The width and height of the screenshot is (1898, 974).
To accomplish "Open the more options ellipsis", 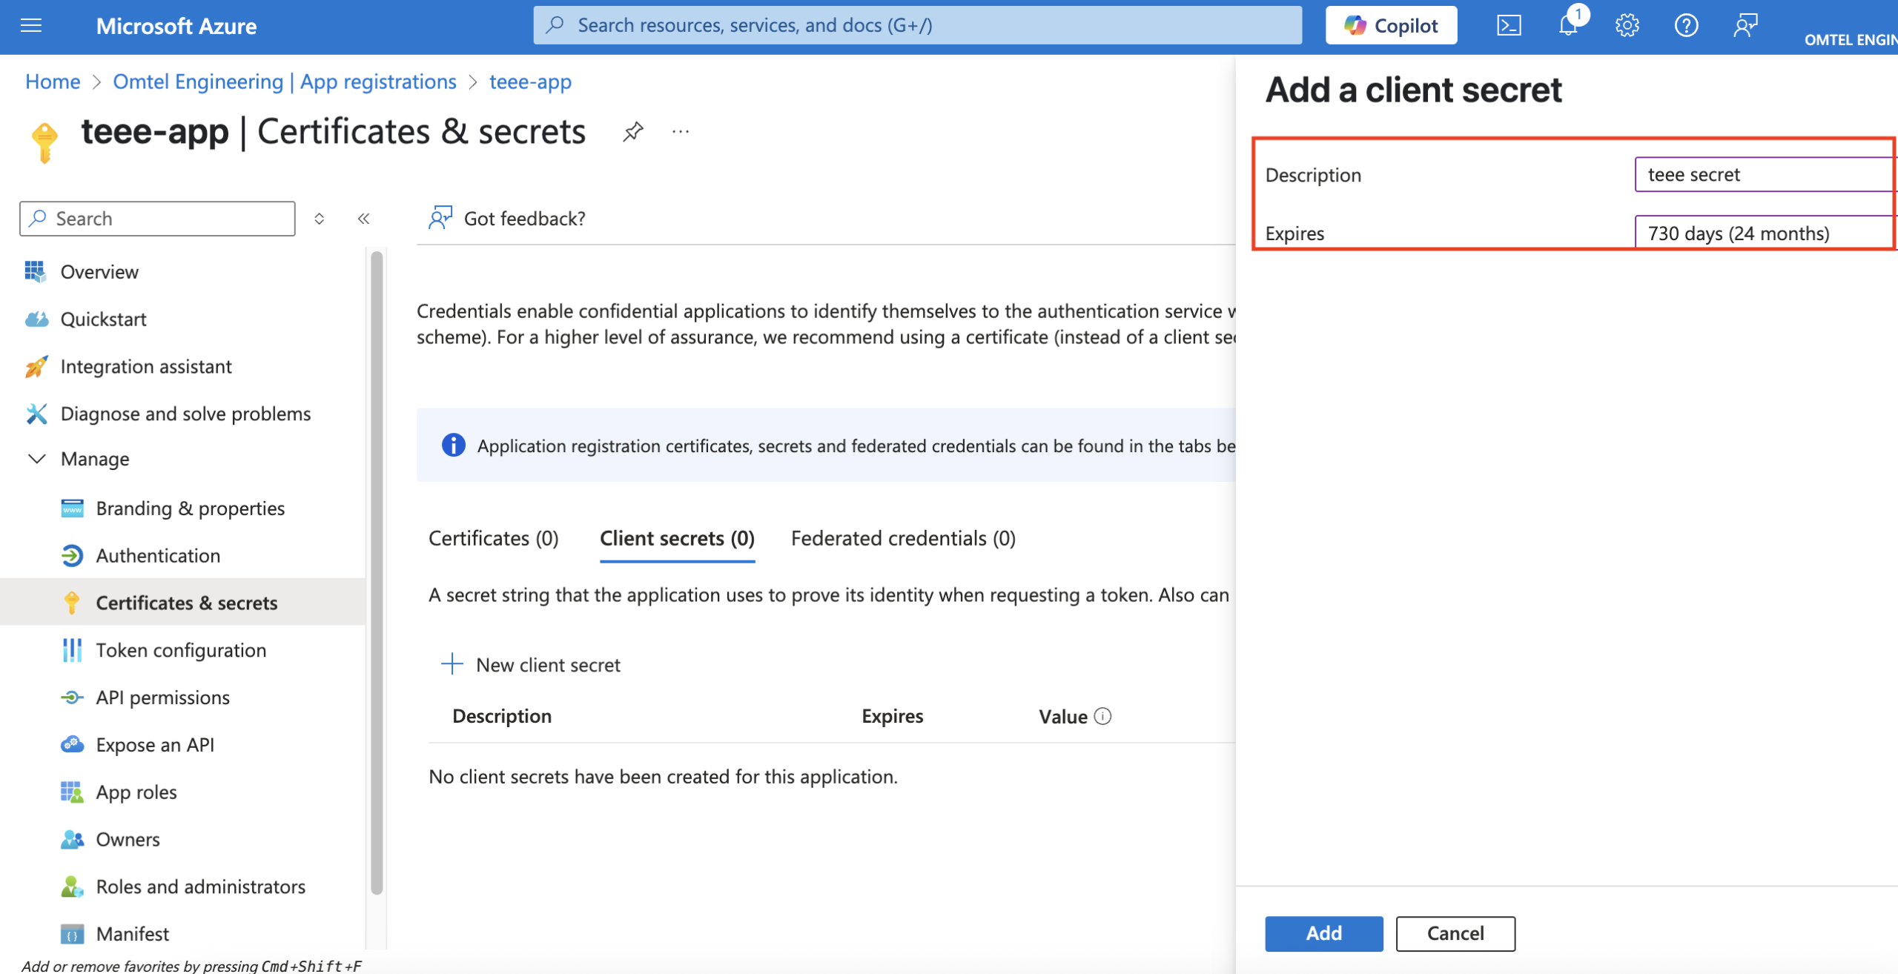I will (x=681, y=132).
